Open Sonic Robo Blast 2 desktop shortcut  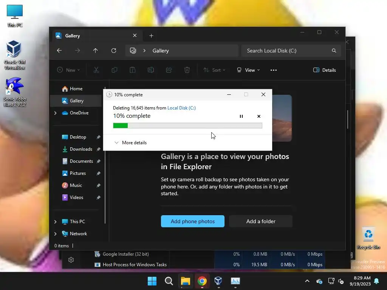[15, 92]
